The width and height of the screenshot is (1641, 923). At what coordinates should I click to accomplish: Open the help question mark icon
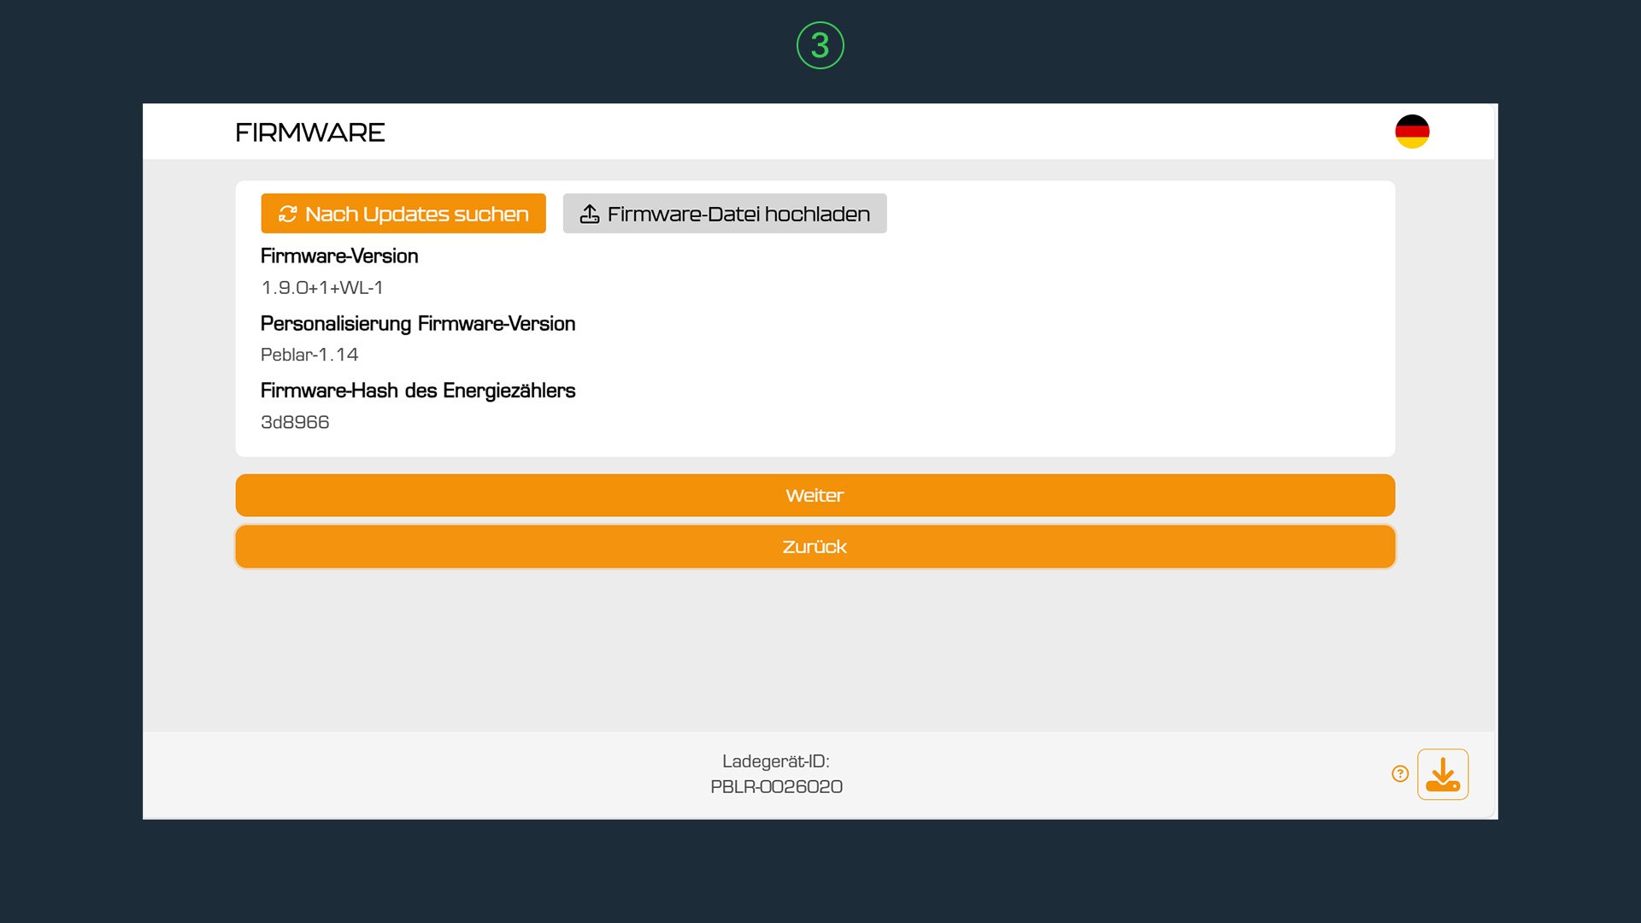[1400, 773]
